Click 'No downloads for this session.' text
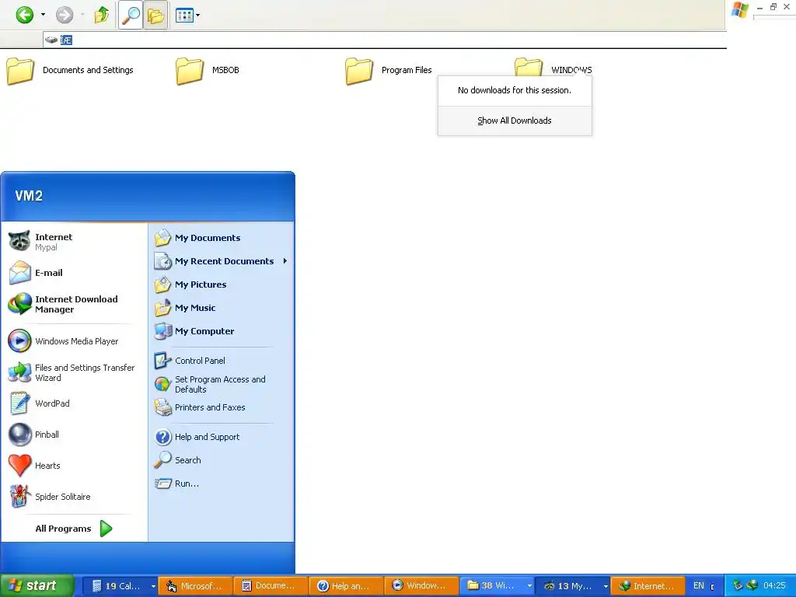Image resolution: width=796 pixels, height=597 pixels. click(x=515, y=90)
